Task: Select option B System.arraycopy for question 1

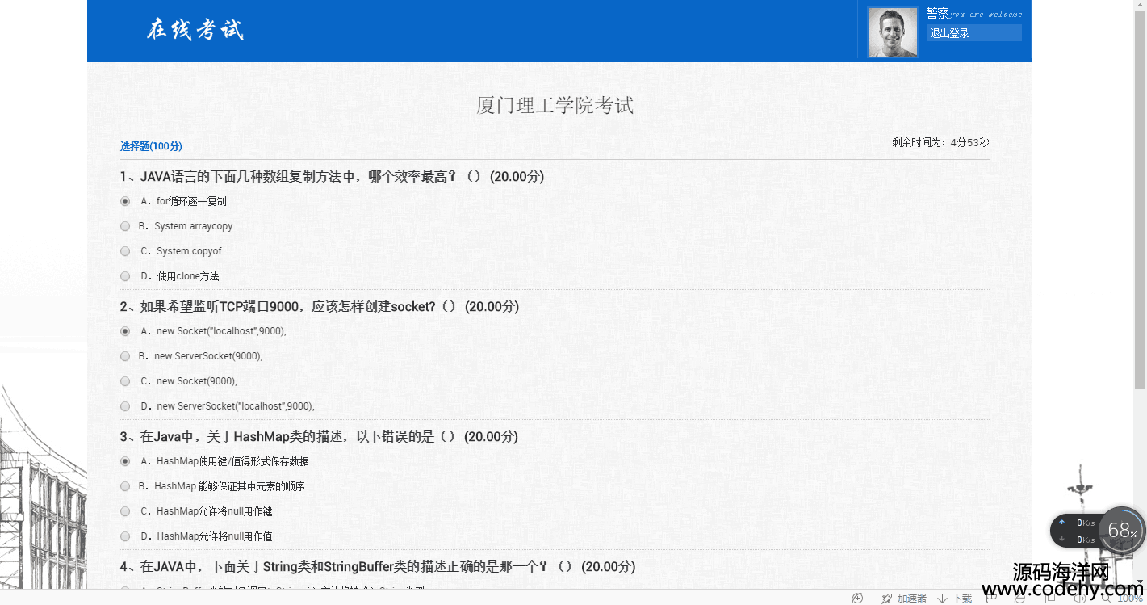Action: [x=125, y=226]
